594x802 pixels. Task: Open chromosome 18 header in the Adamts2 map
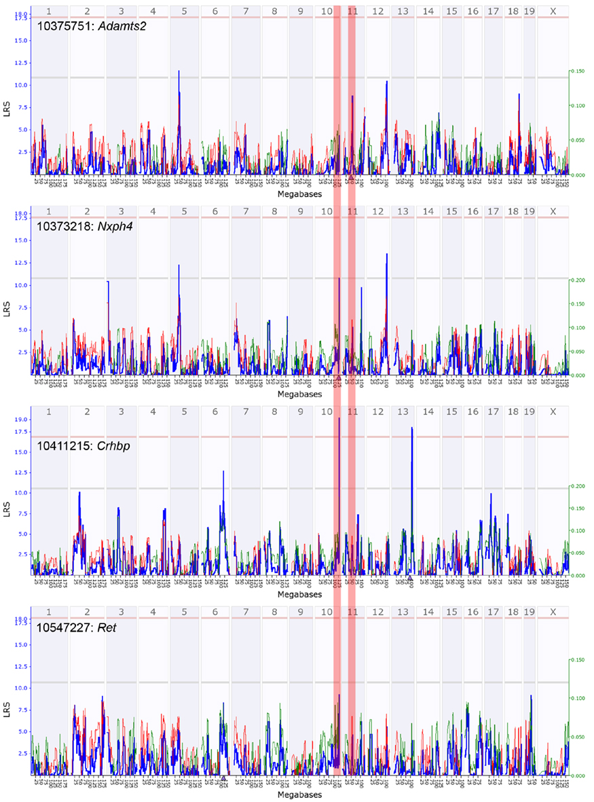(513, 12)
